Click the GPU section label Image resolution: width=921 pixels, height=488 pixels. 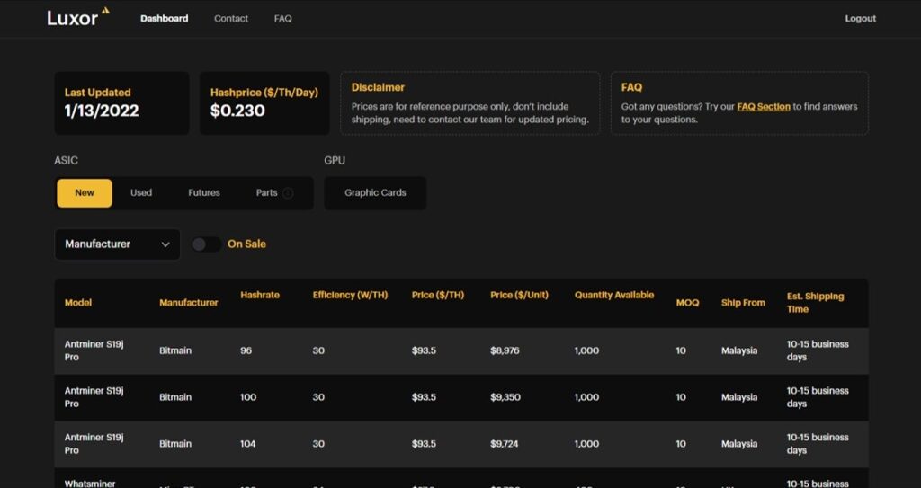(335, 160)
